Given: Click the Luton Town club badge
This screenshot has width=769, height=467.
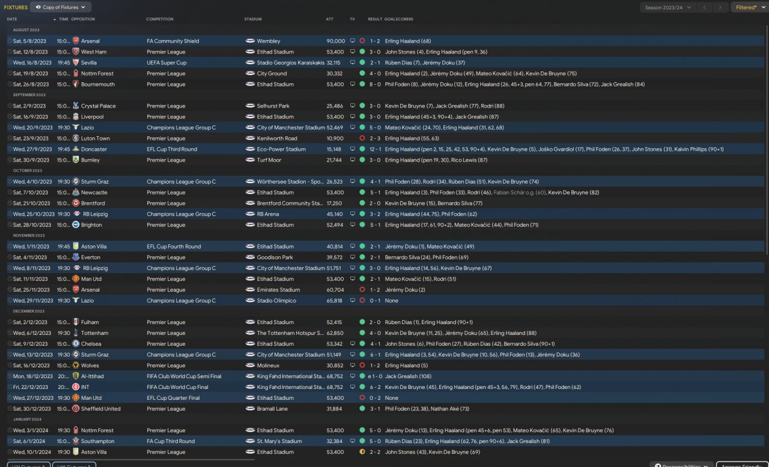Looking at the screenshot, I should [76, 138].
